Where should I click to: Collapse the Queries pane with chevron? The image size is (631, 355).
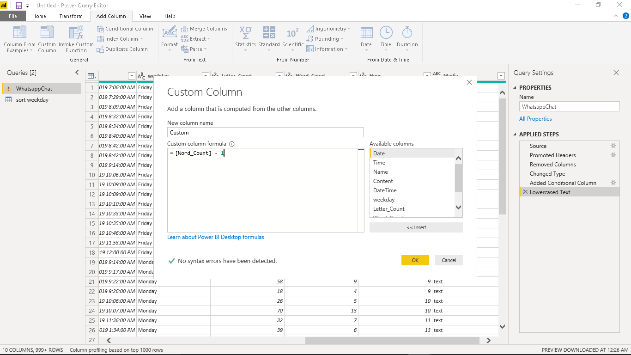pos(77,73)
